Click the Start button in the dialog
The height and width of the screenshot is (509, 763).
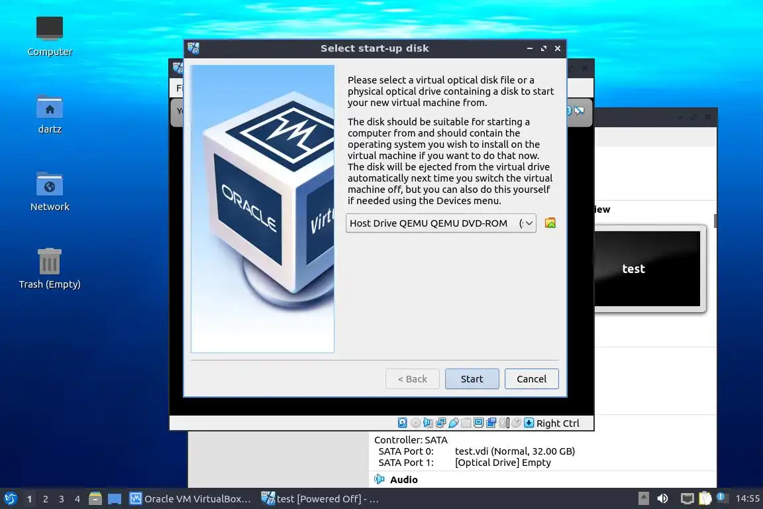(x=472, y=379)
